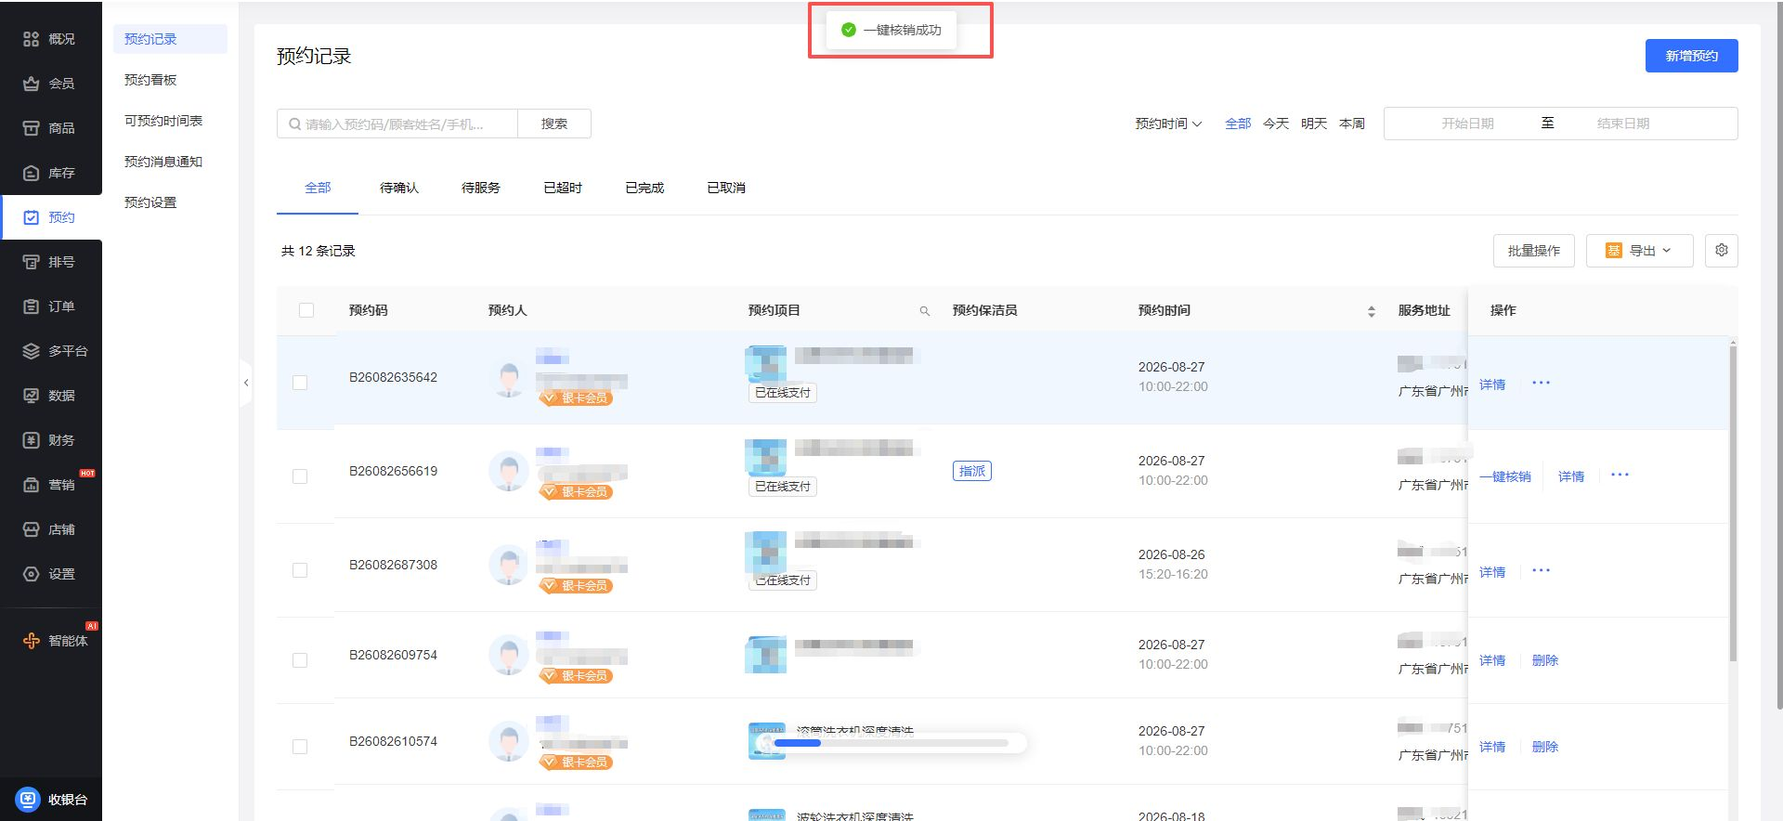1783x821 pixels.
Task: Open the 商品 products sidebar icon
Action: (x=31, y=128)
